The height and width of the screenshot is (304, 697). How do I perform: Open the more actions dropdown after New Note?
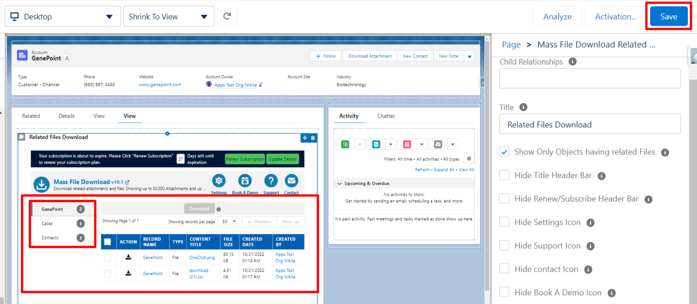click(469, 56)
